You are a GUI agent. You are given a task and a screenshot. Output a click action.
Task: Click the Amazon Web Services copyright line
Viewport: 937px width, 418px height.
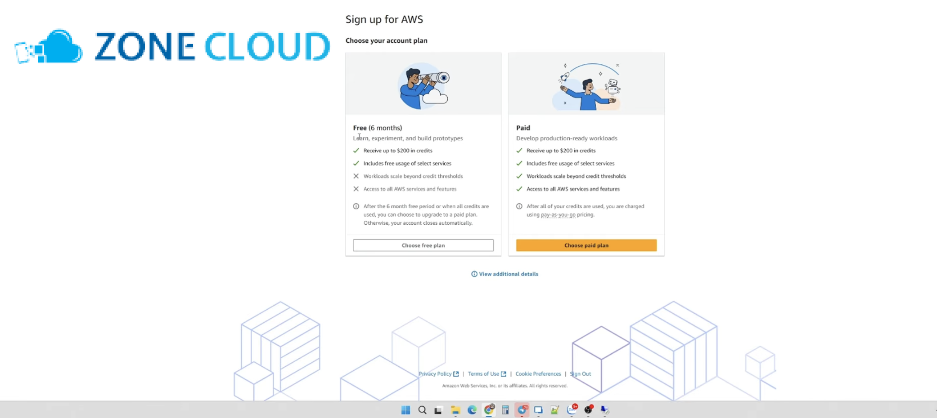pos(505,386)
